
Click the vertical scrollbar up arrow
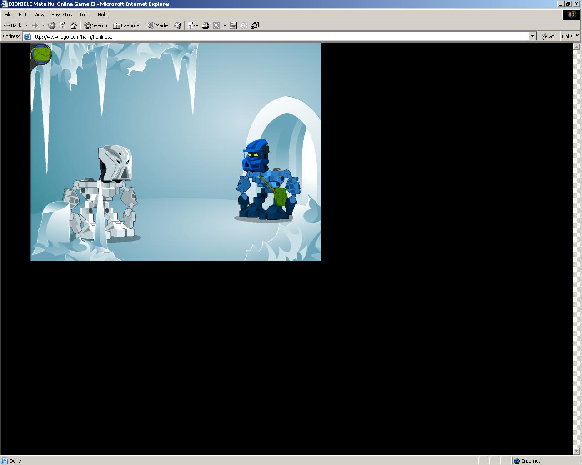coord(577,46)
